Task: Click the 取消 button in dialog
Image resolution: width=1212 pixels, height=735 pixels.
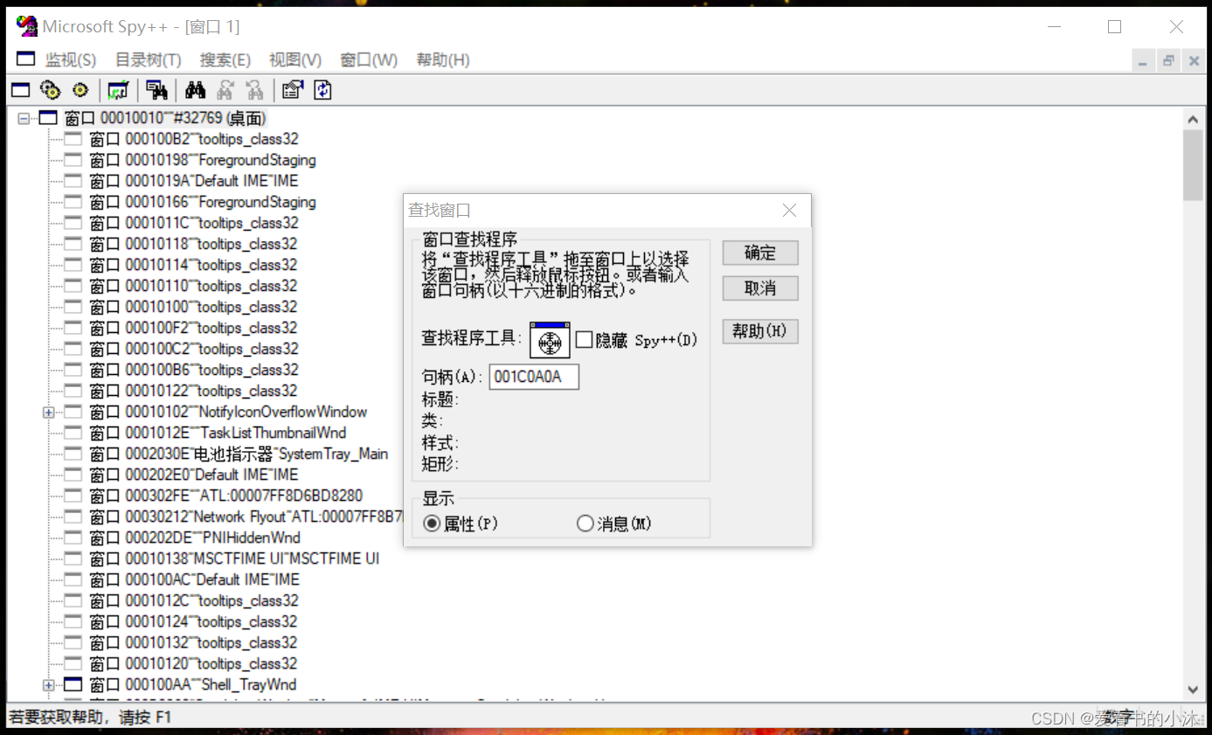Action: tap(760, 288)
